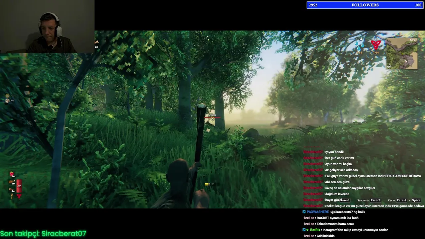This screenshot has height=239, width=425.
Task: Click the Fare-2 key hint beside Kaçın
Action: [x=402, y=200]
